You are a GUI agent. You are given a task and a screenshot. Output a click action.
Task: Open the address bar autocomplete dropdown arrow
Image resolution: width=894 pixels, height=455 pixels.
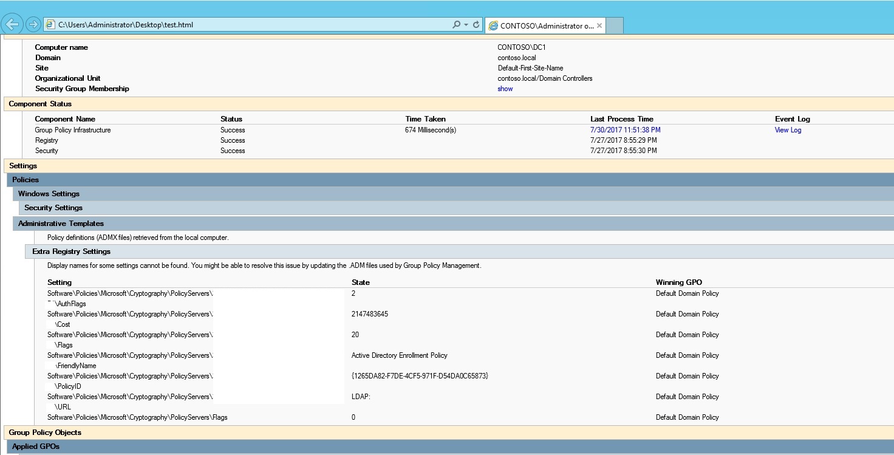466,25
